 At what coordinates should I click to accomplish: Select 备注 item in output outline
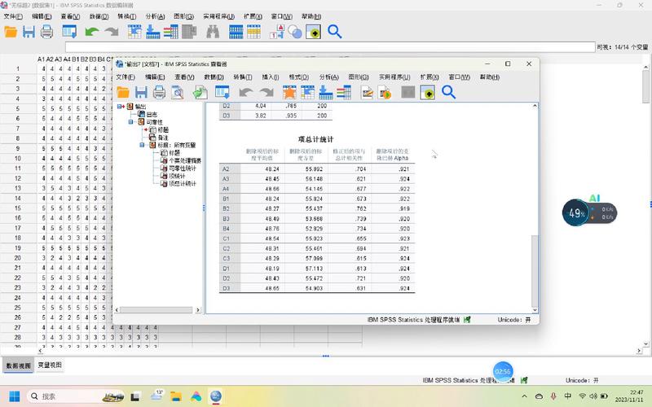pos(162,138)
